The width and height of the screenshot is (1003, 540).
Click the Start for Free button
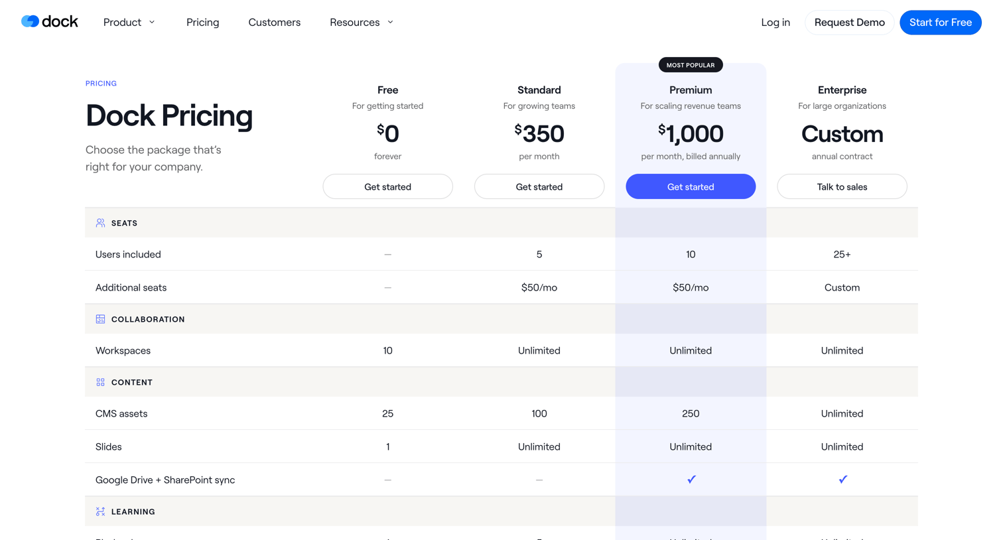[x=940, y=23]
